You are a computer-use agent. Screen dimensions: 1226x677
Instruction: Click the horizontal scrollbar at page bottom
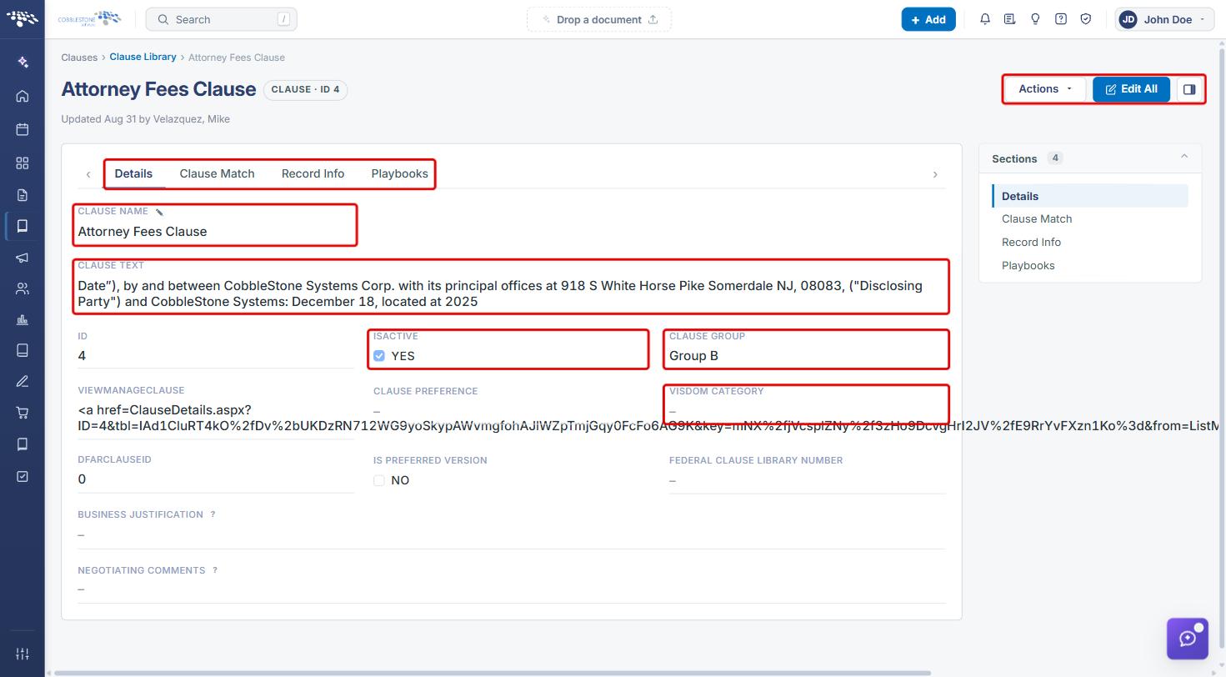(x=492, y=673)
